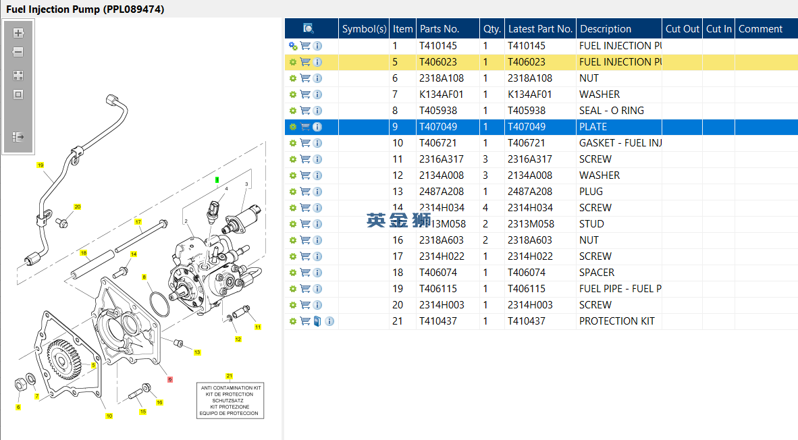Click the bottom list-arrow icon in diagram toolbar
The height and width of the screenshot is (440, 798).
click(x=18, y=137)
